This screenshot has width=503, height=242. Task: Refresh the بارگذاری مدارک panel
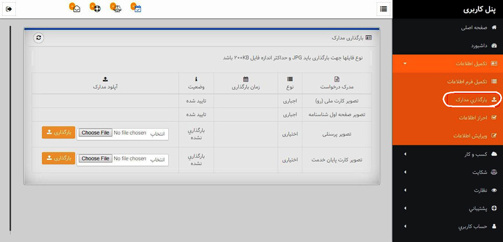38,38
